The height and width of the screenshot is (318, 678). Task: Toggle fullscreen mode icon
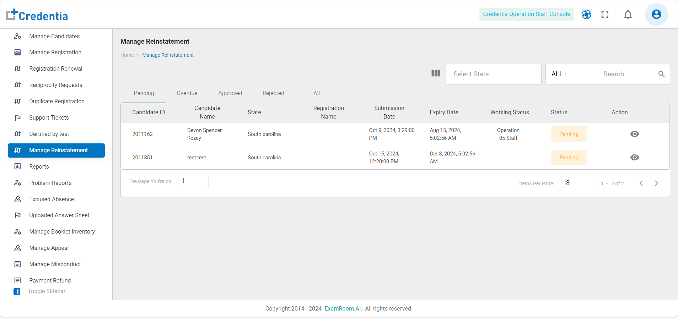click(x=605, y=14)
